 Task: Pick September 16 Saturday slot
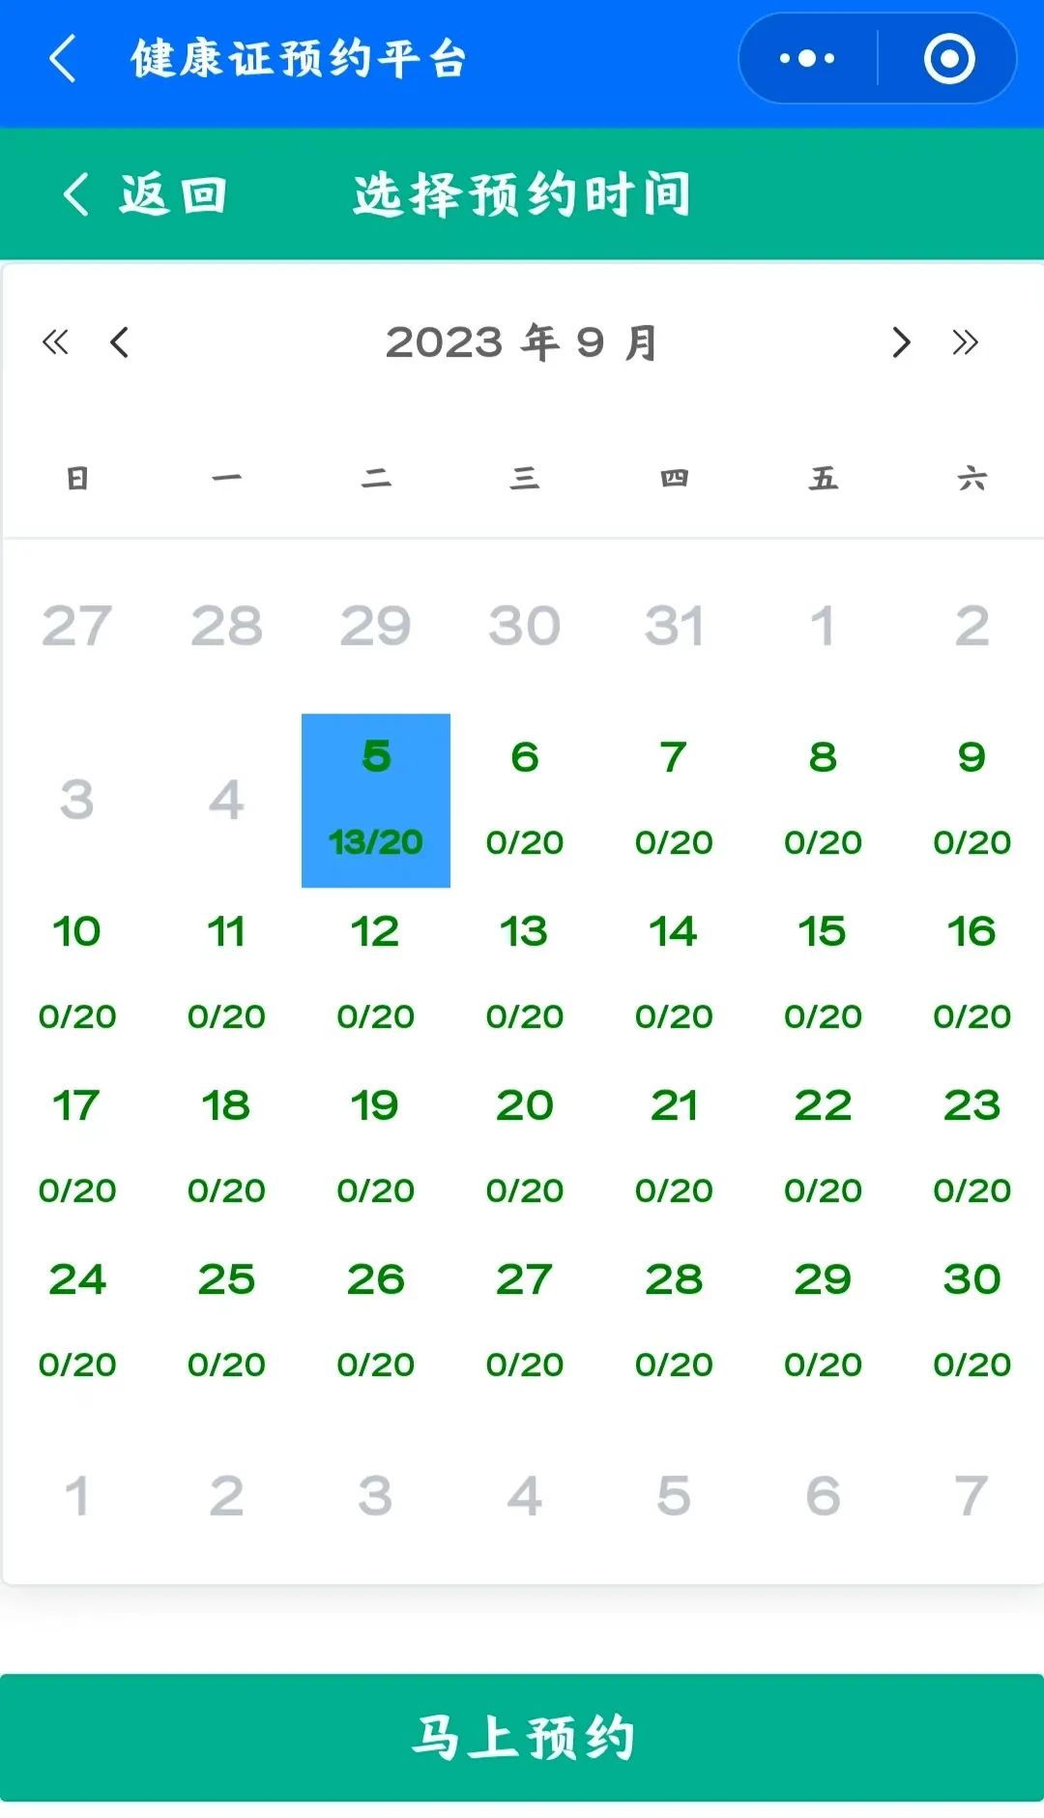pyautogui.click(x=971, y=974)
